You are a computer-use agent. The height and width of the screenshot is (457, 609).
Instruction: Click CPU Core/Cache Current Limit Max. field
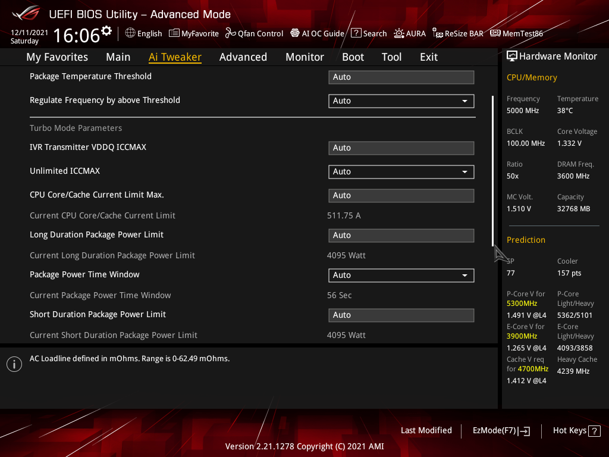coord(401,195)
